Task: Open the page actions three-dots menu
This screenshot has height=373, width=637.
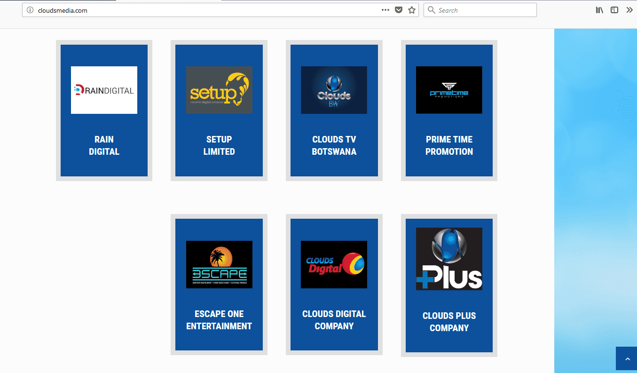Action: tap(385, 10)
